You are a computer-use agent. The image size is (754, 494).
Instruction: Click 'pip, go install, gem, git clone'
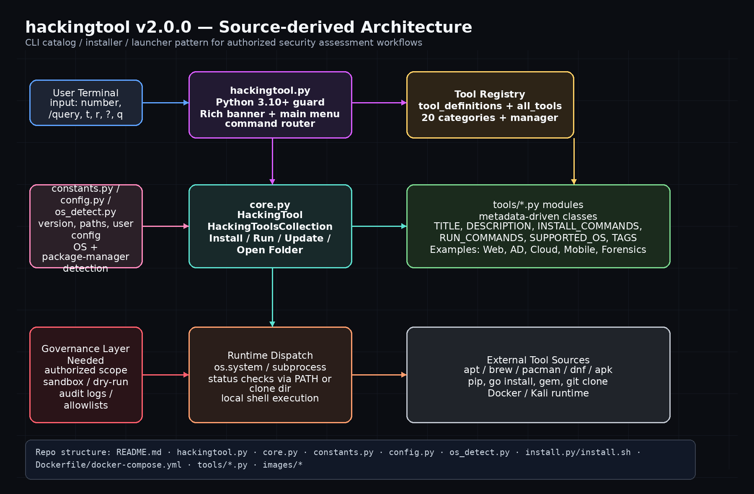tap(538, 381)
